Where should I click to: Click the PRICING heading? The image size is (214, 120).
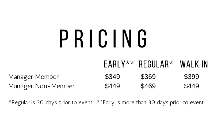click(x=103, y=39)
